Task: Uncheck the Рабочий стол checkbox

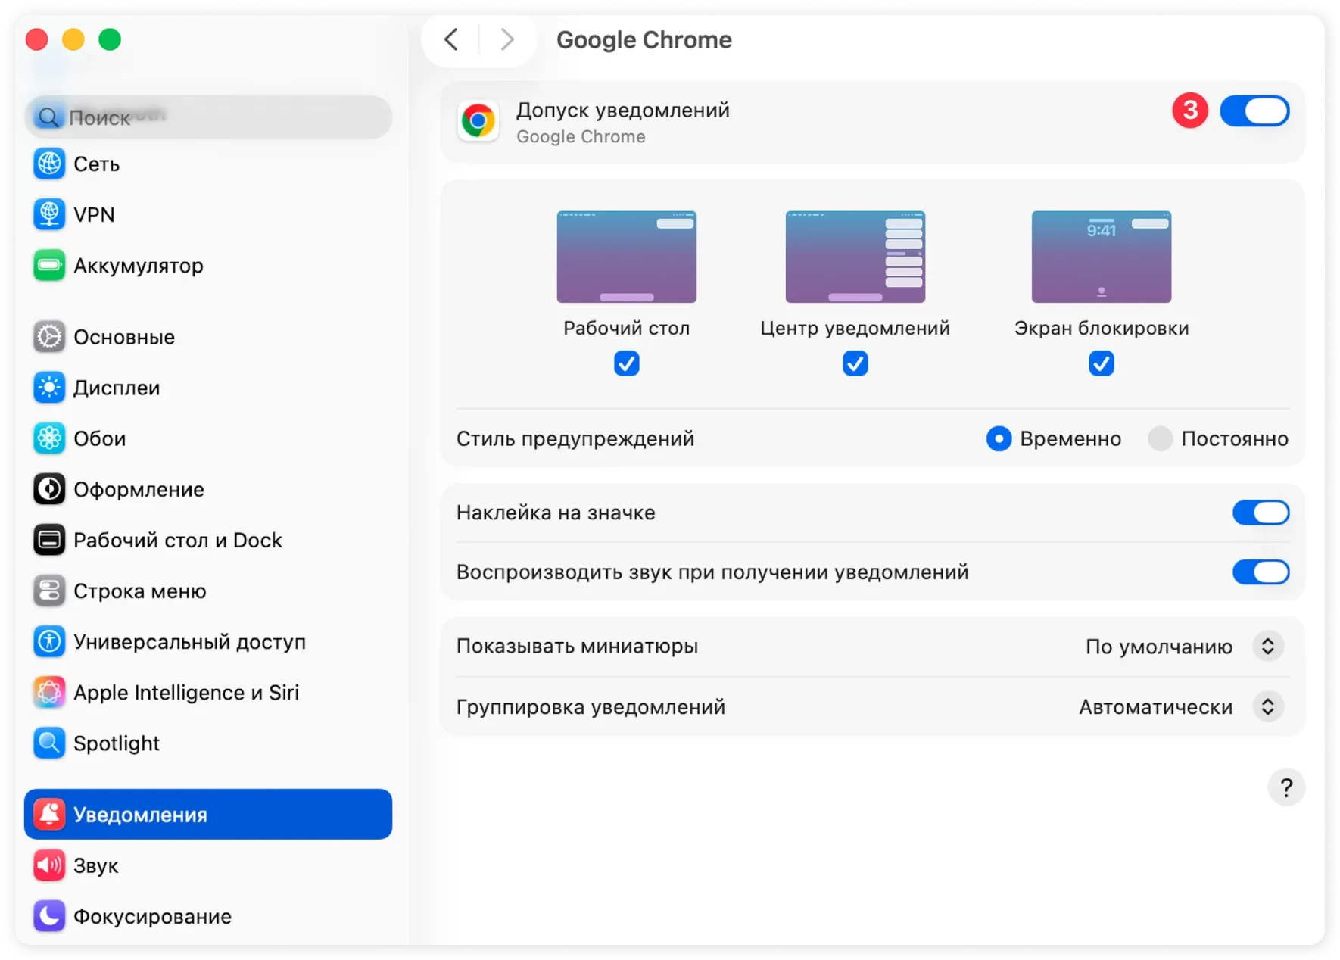Action: (x=626, y=363)
